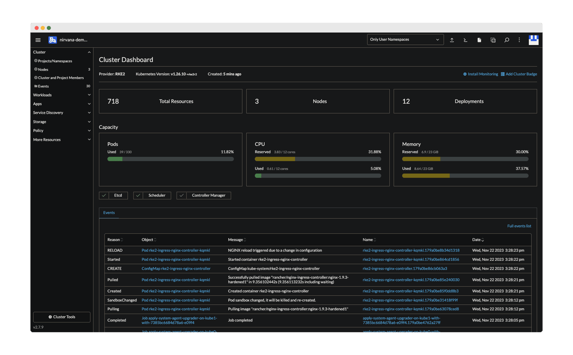Click the CPU used capacity bar
573x355 pixels.
pyautogui.click(x=318, y=176)
